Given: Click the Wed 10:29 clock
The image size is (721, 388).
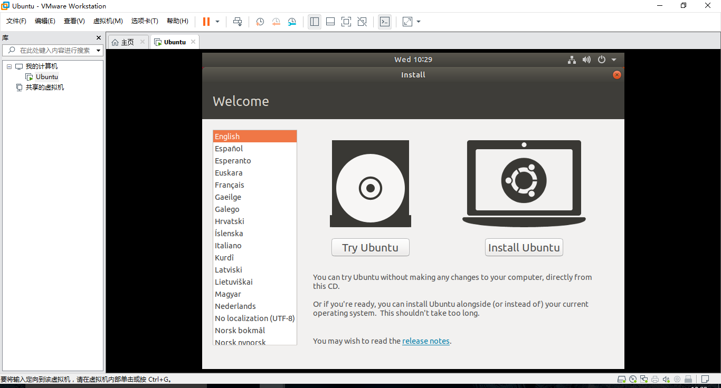Looking at the screenshot, I should tap(413, 60).
